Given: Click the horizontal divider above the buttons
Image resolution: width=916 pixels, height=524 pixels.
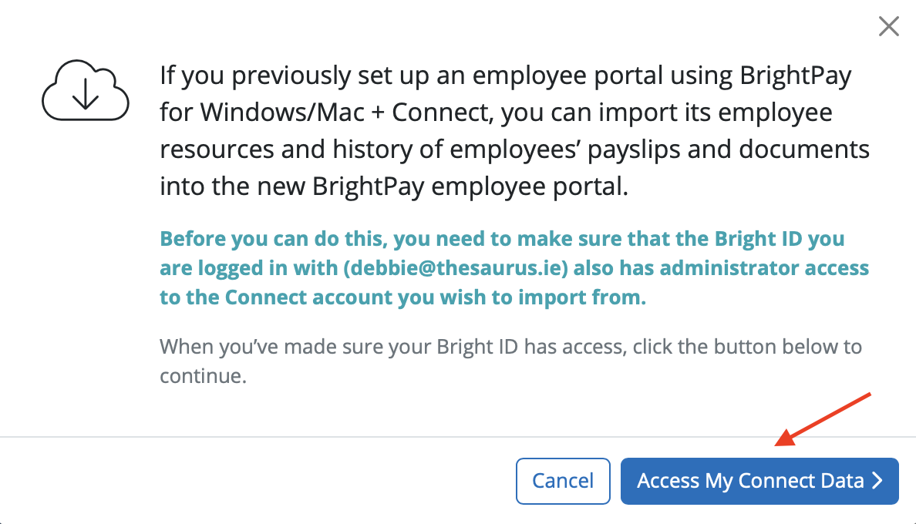Looking at the screenshot, I should pyautogui.click(x=458, y=438).
